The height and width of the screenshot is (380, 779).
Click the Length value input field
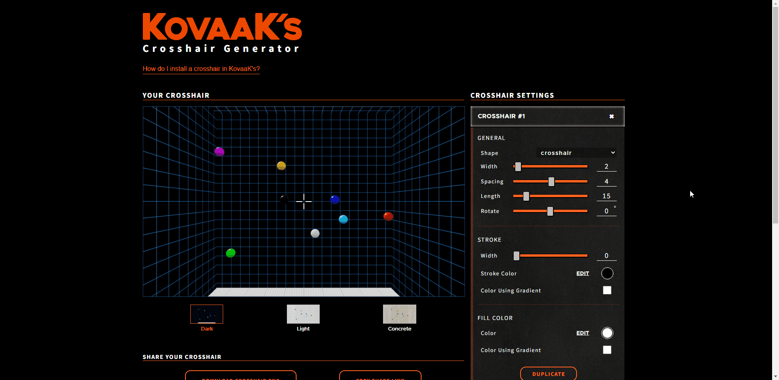point(607,196)
